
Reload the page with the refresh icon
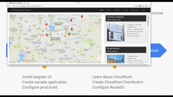point(14,6)
